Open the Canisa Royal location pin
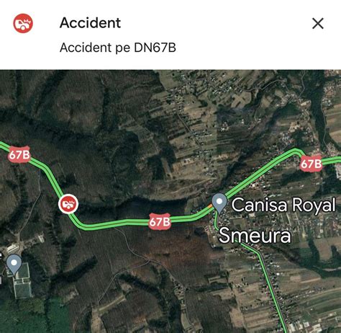Image resolution: width=341 pixels, height=333 pixels. [x=219, y=203]
